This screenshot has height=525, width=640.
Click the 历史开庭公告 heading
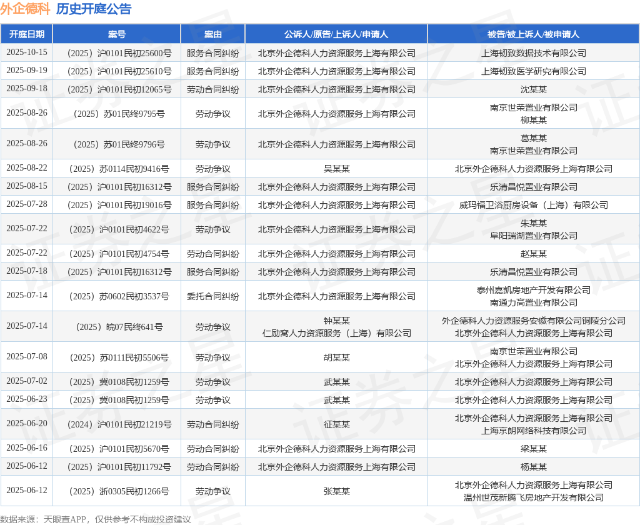[94, 9]
